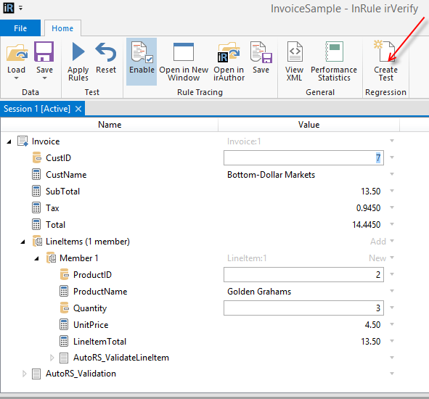Collapse the Invoice tree node
429x399 pixels.
pyautogui.click(x=9, y=141)
